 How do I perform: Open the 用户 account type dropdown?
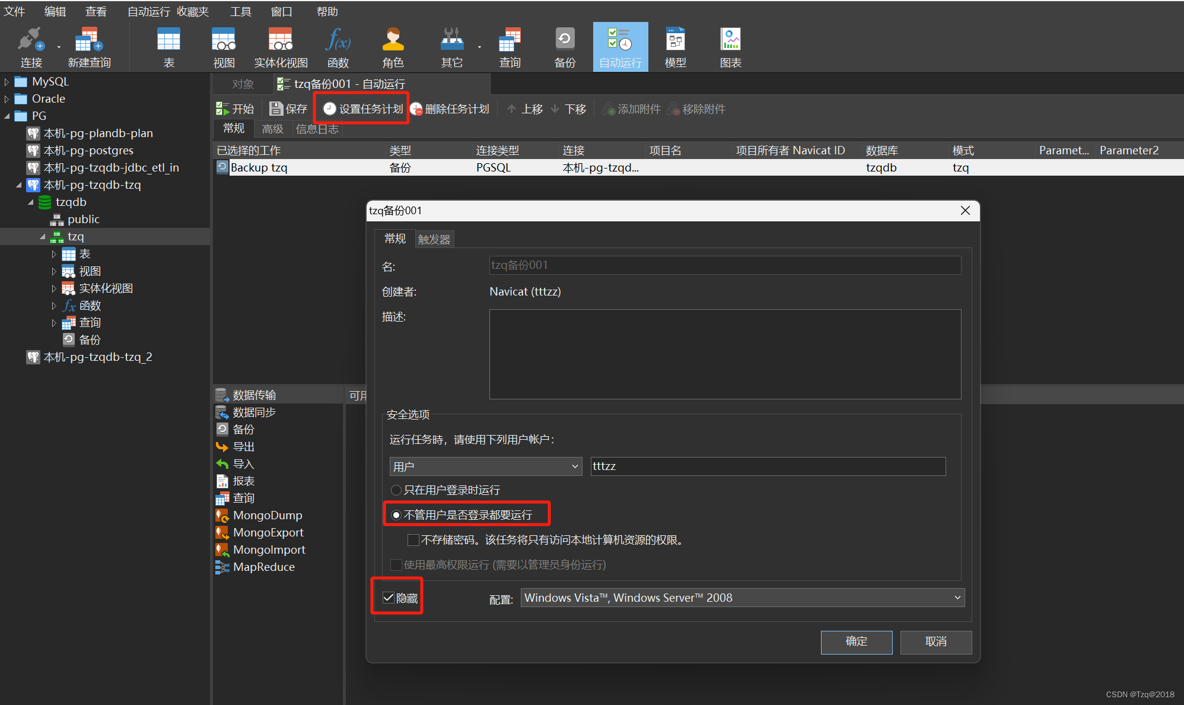tap(486, 466)
